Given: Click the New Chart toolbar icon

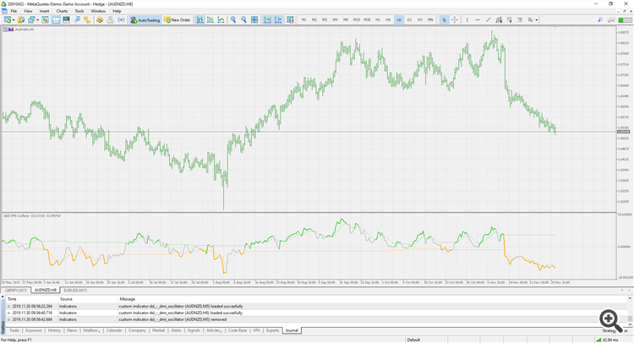Looking at the screenshot, I should tap(8, 19).
